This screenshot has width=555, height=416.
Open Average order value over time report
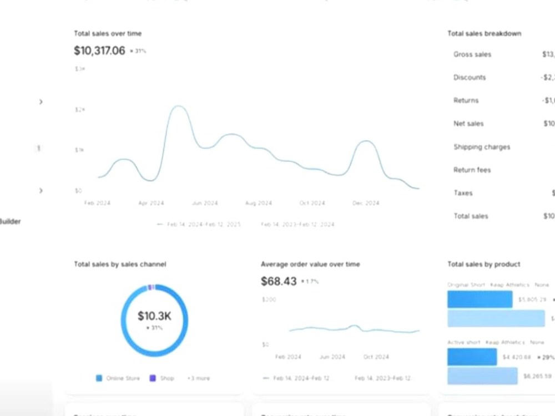[x=310, y=264]
